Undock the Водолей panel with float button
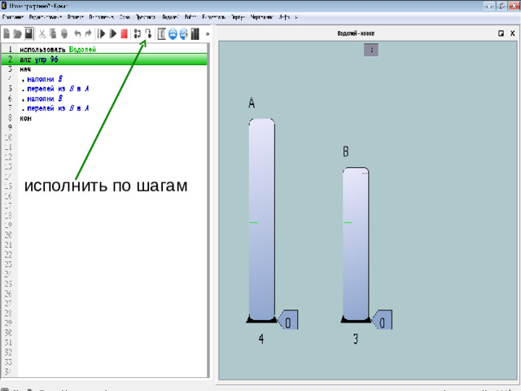Screen dimensions: 521x391 pyautogui.click(x=501, y=34)
